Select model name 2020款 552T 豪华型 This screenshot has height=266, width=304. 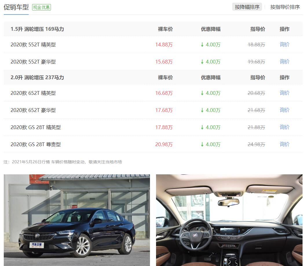(x=33, y=62)
